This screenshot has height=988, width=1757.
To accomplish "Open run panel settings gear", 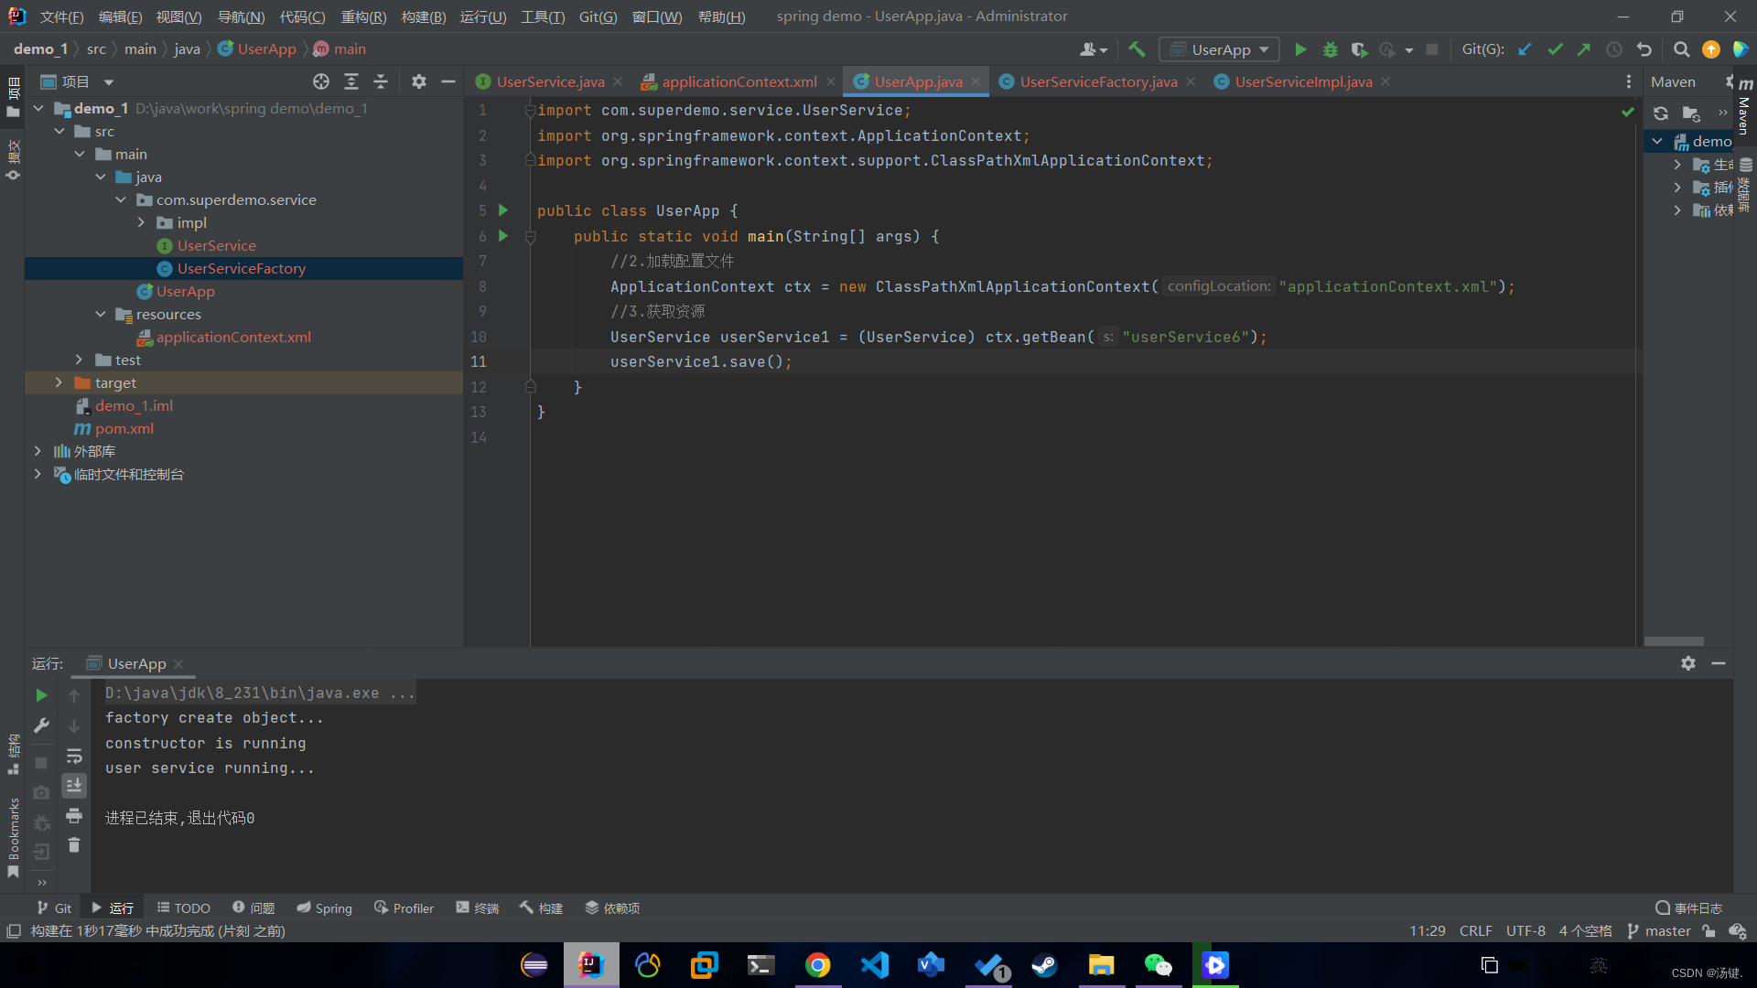I will [x=1688, y=663].
